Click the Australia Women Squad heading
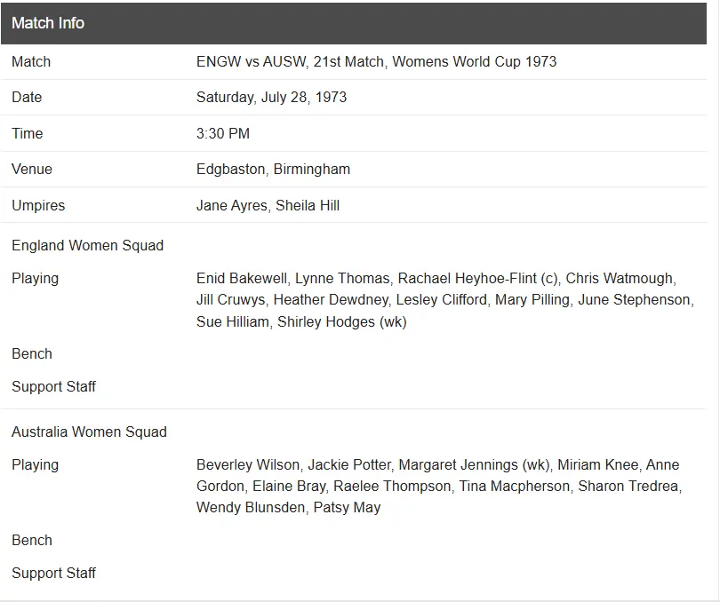 click(89, 432)
